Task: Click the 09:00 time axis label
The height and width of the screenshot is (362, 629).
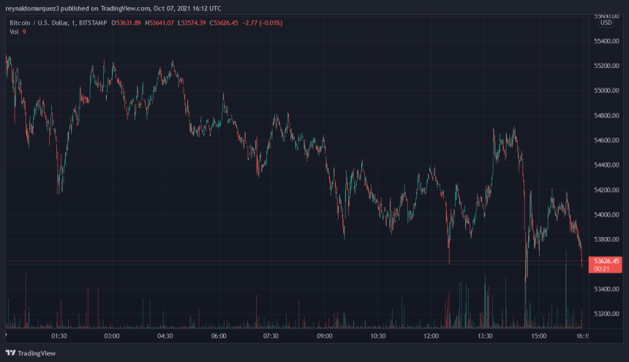Action: coord(325,336)
